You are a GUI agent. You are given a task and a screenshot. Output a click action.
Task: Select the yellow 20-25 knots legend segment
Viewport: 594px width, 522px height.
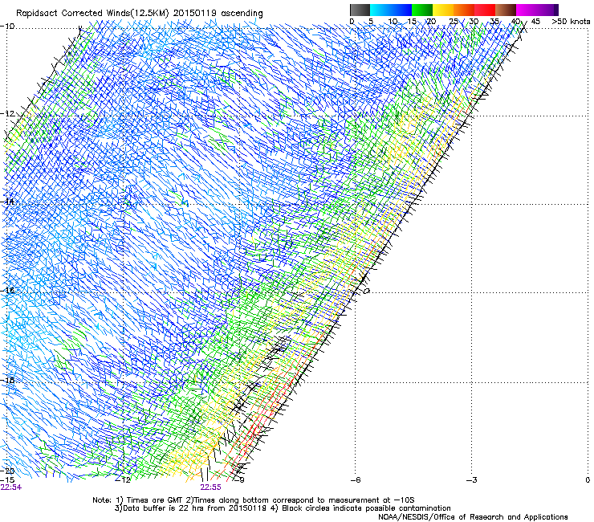pyautogui.click(x=443, y=10)
